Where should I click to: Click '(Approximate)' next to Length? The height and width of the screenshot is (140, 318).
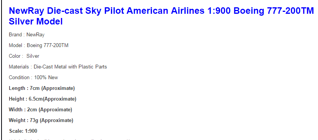click(x=58, y=88)
